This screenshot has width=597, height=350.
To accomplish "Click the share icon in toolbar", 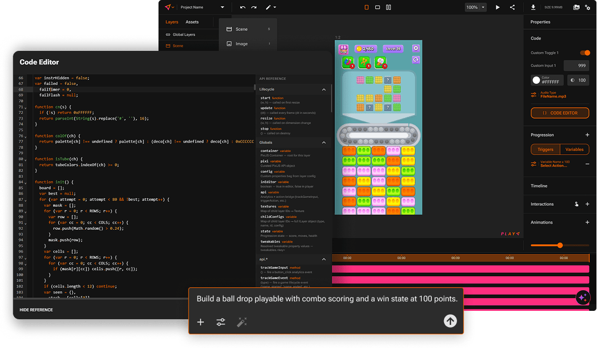I will (512, 7).
